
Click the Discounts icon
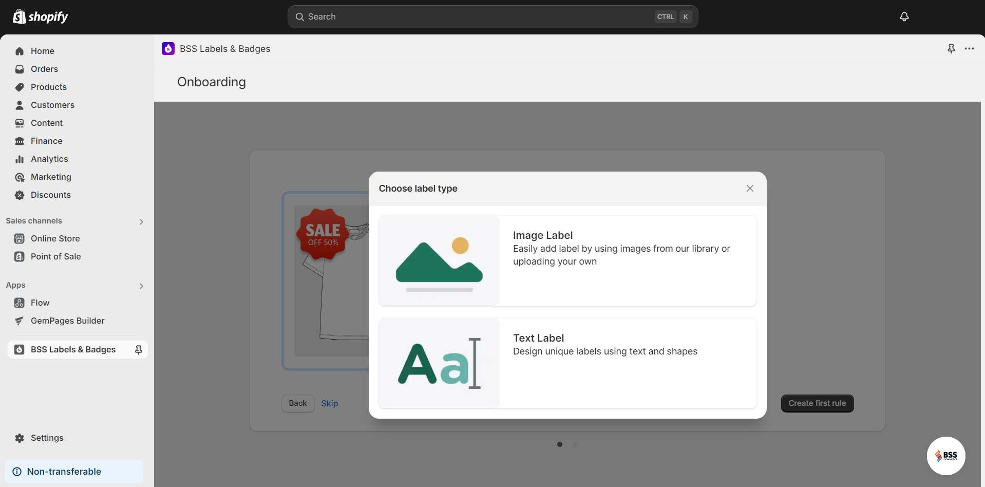click(19, 195)
